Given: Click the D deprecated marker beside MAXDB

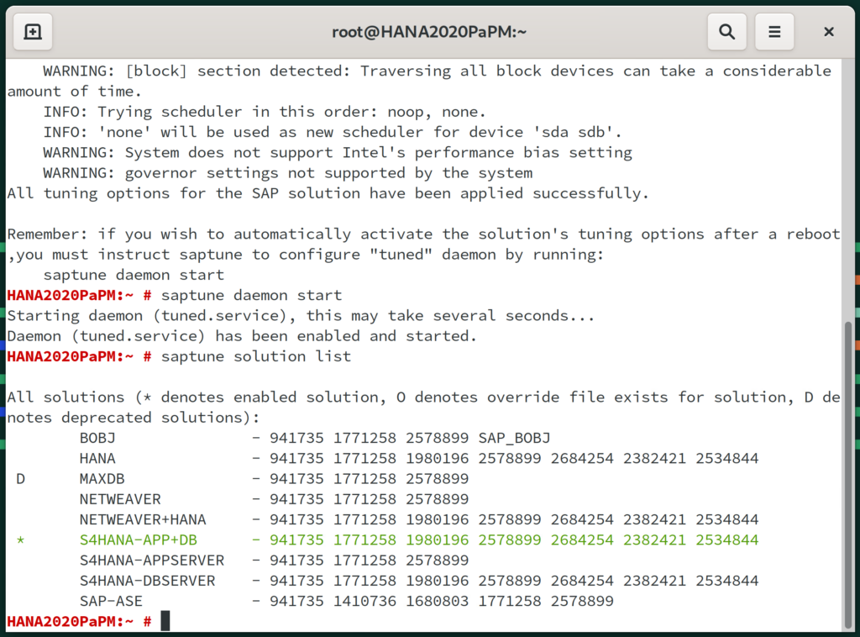Looking at the screenshot, I should coord(20,479).
